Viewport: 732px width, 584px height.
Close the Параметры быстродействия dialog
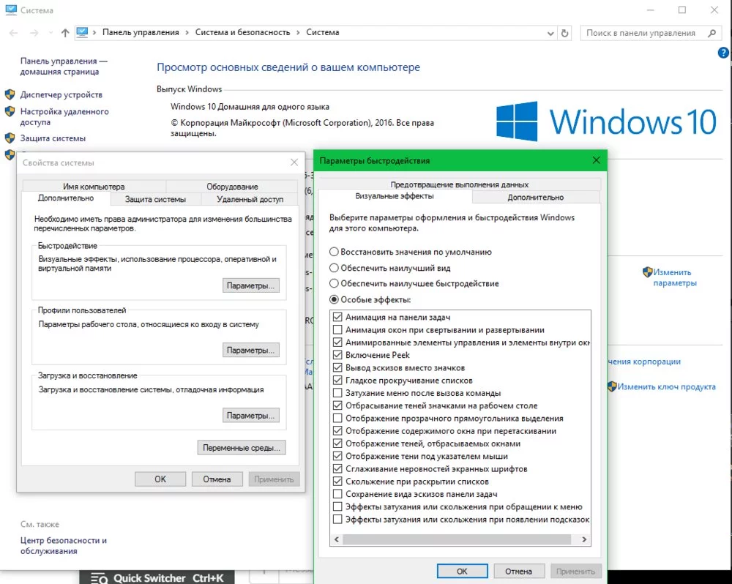(596, 160)
